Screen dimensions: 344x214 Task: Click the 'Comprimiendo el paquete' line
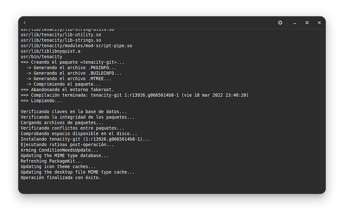pyautogui.click(x=63, y=84)
